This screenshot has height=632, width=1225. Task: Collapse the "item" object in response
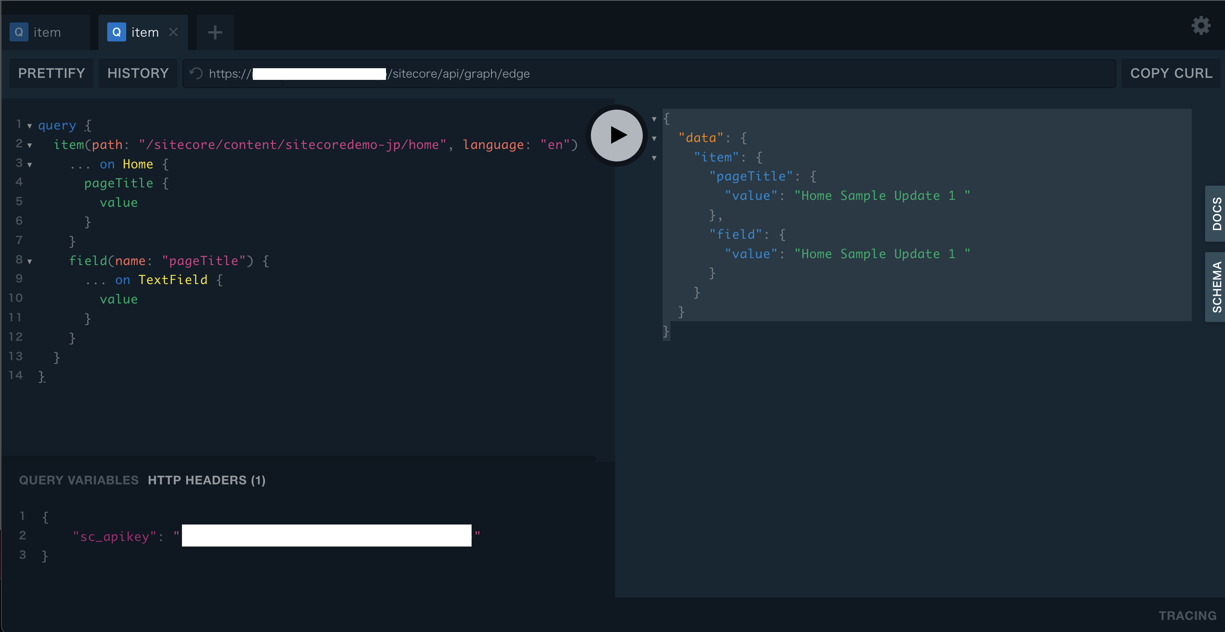(x=654, y=158)
